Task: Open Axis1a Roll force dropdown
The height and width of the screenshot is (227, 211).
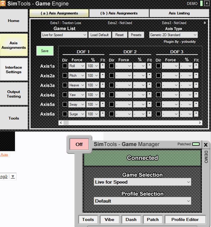Action: click(77, 66)
